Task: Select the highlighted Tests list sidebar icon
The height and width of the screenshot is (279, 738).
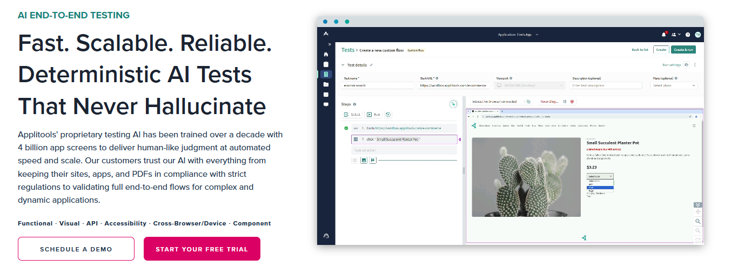Action: (x=326, y=74)
